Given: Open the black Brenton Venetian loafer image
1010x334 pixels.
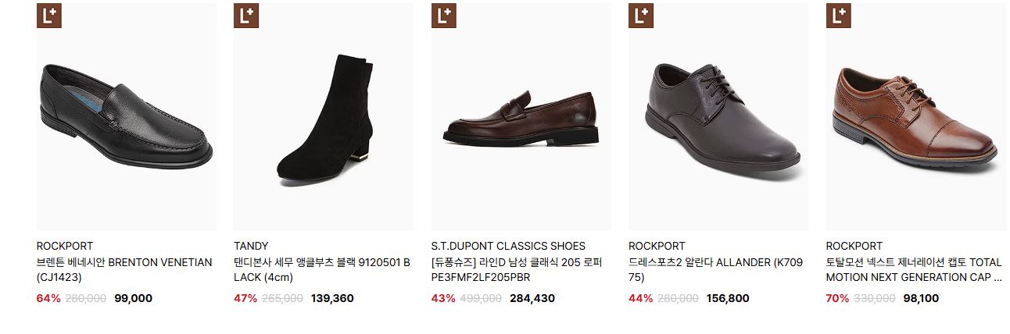Looking at the screenshot, I should [127, 117].
